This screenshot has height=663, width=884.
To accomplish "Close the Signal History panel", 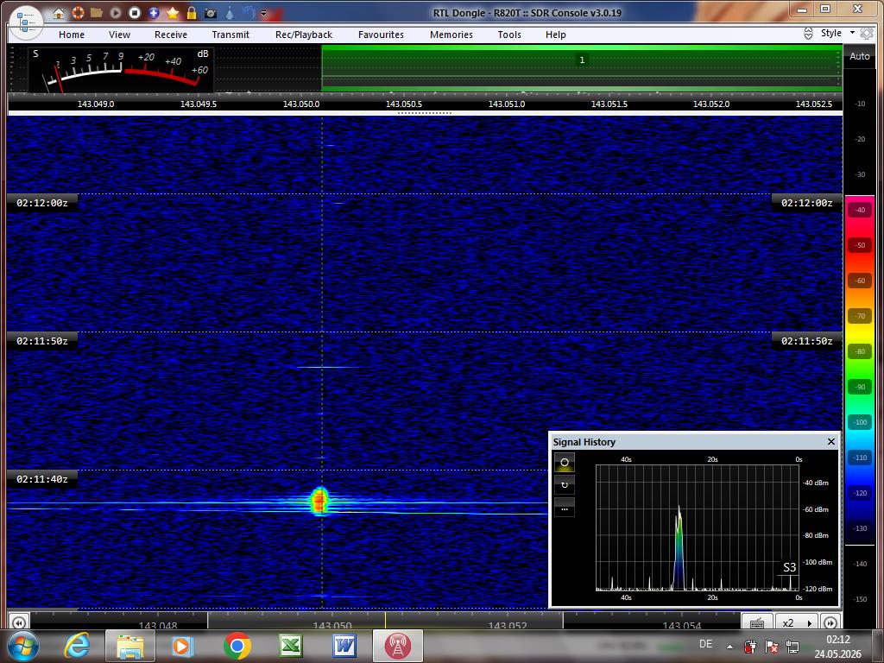I will tap(831, 441).
